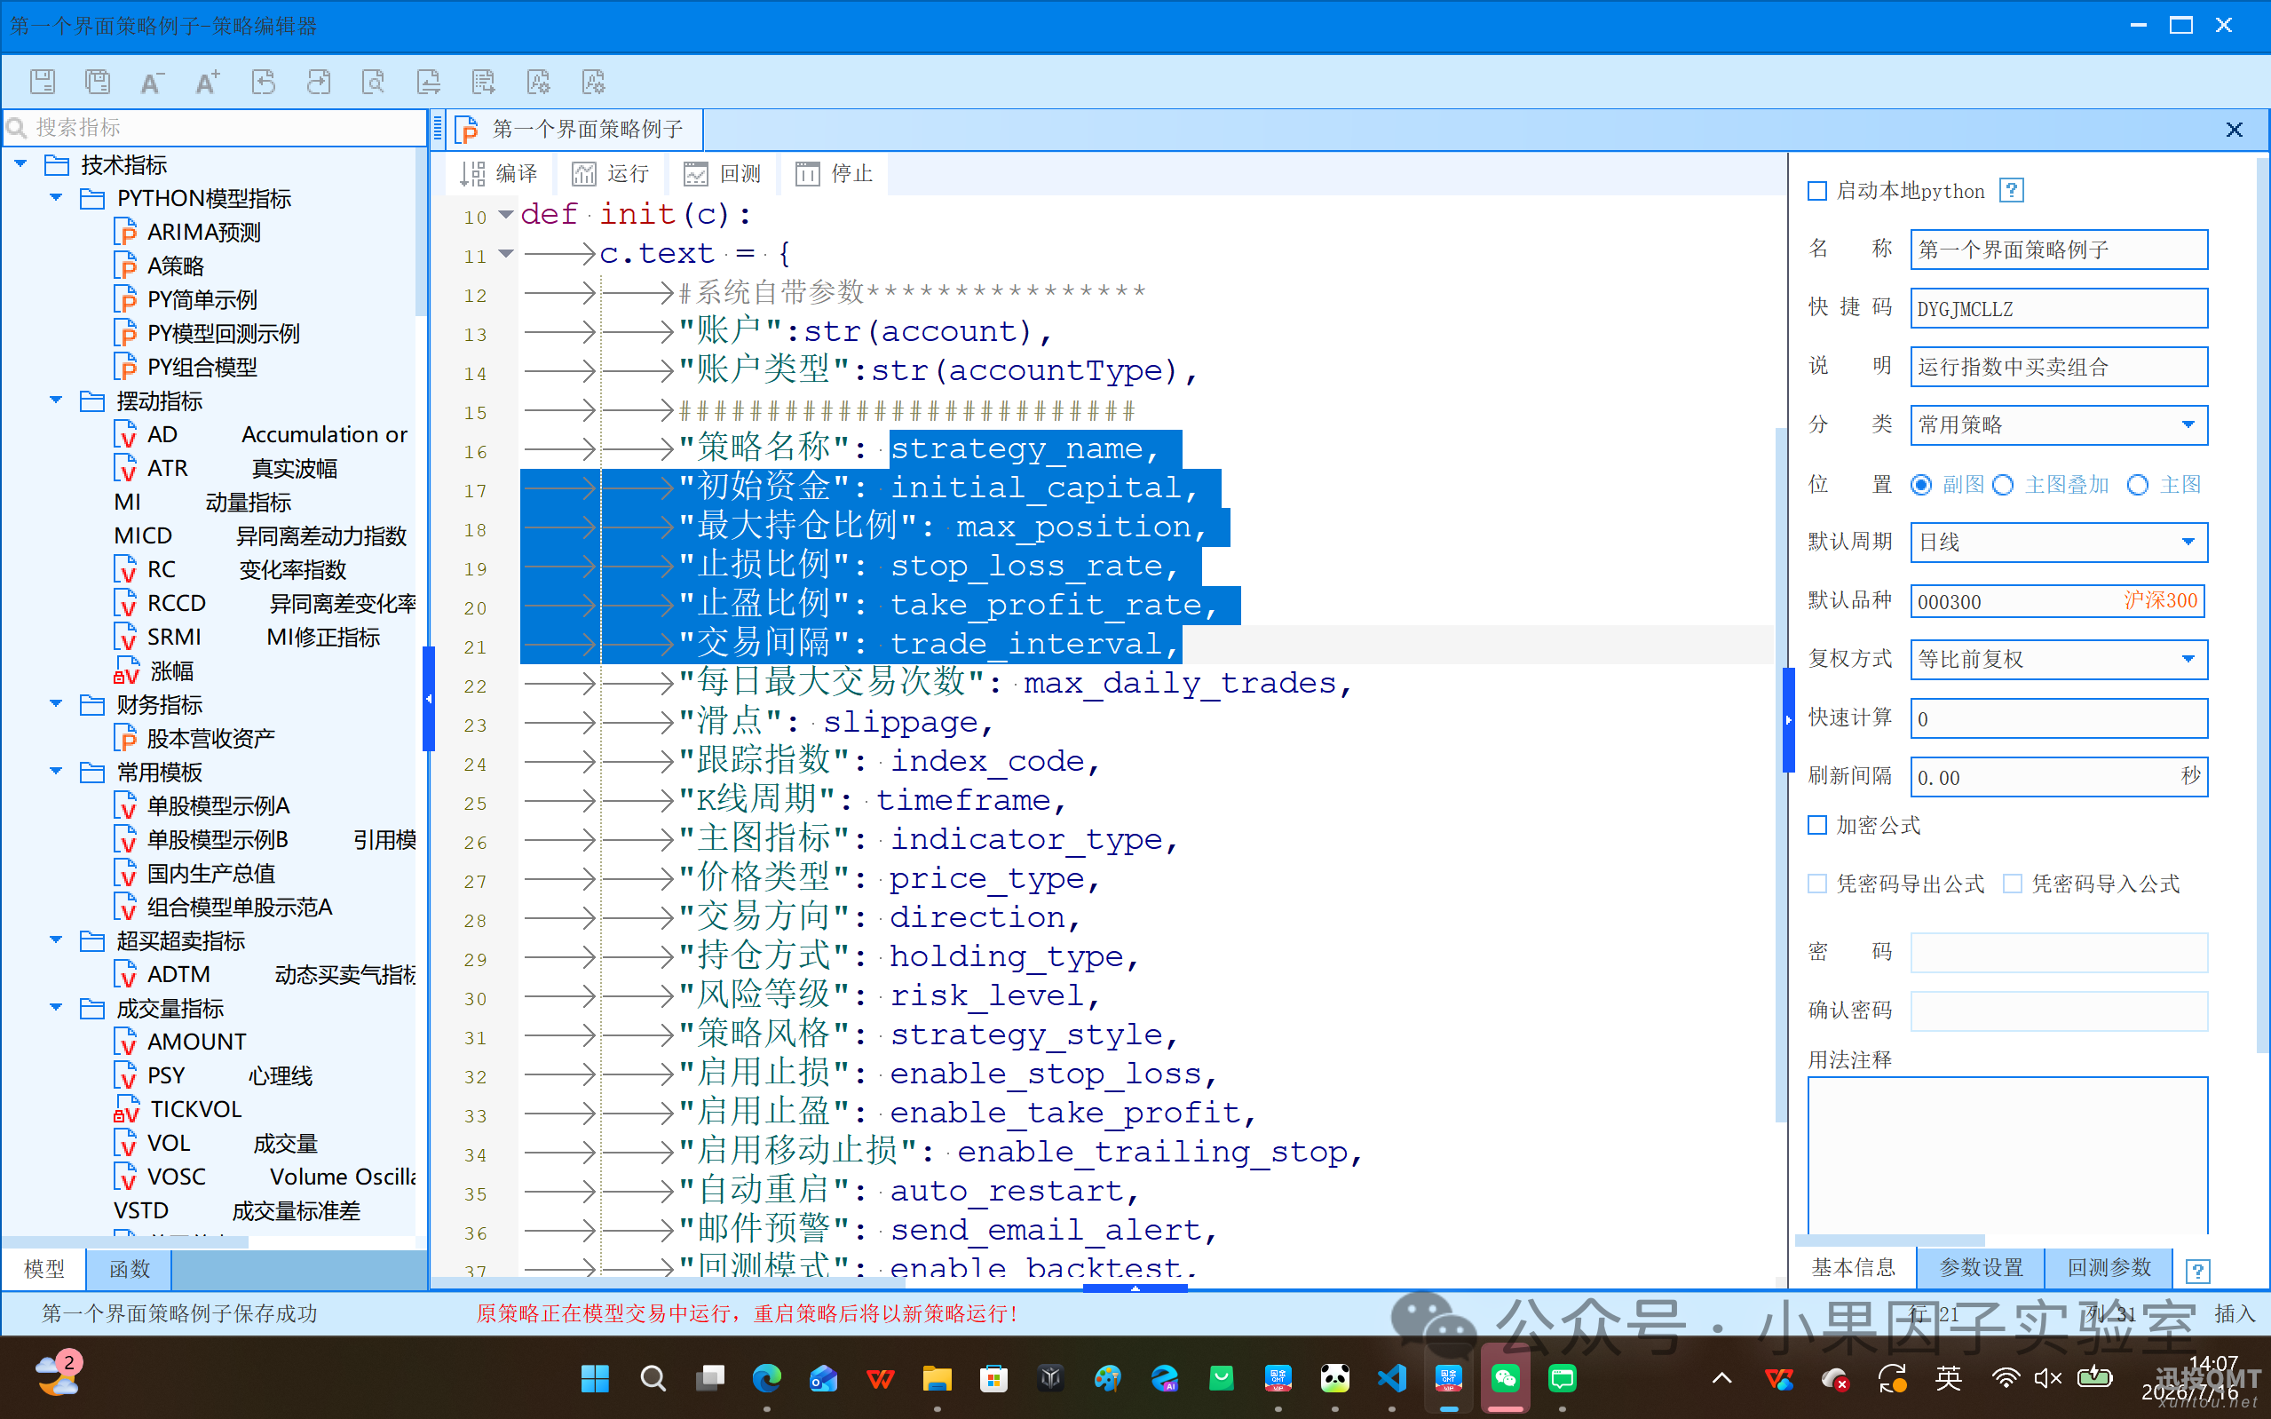Click the 默认品种 field showing 000300
2271x1419 pixels.
(2057, 601)
